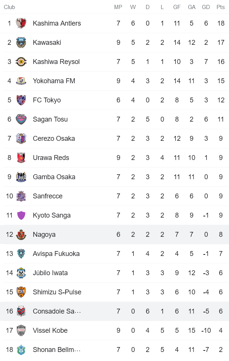Select the Sagan Tosu badge

coord(22,119)
